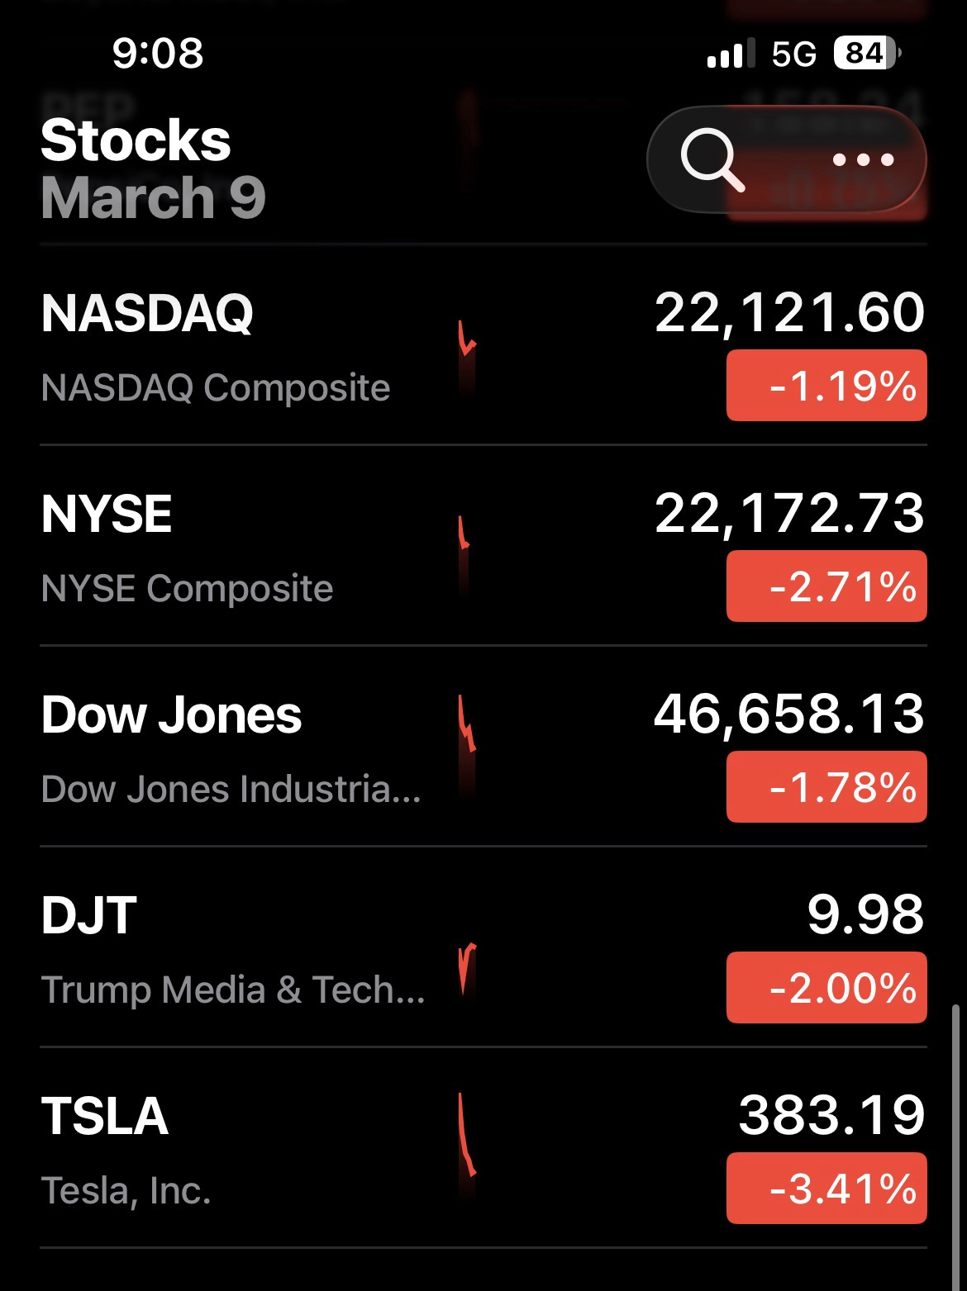
Task: Tap the search magnifying glass icon
Action: point(712,159)
